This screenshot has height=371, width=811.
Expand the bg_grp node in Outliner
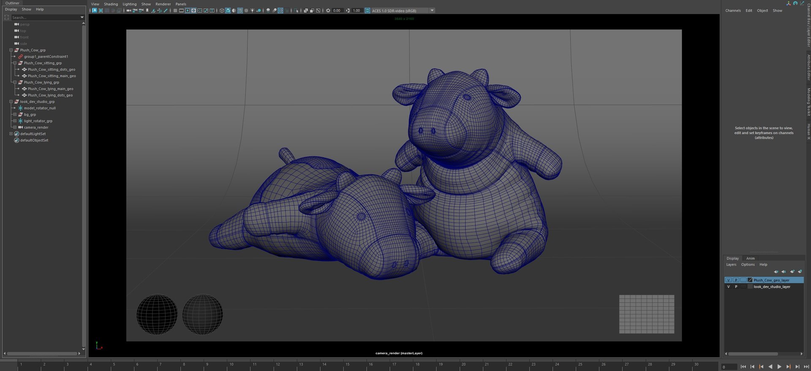(15, 115)
